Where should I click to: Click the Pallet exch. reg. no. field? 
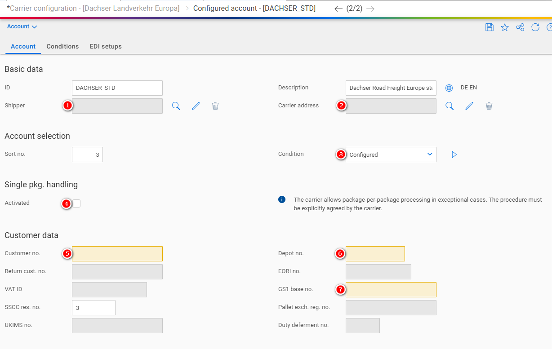pos(391,308)
